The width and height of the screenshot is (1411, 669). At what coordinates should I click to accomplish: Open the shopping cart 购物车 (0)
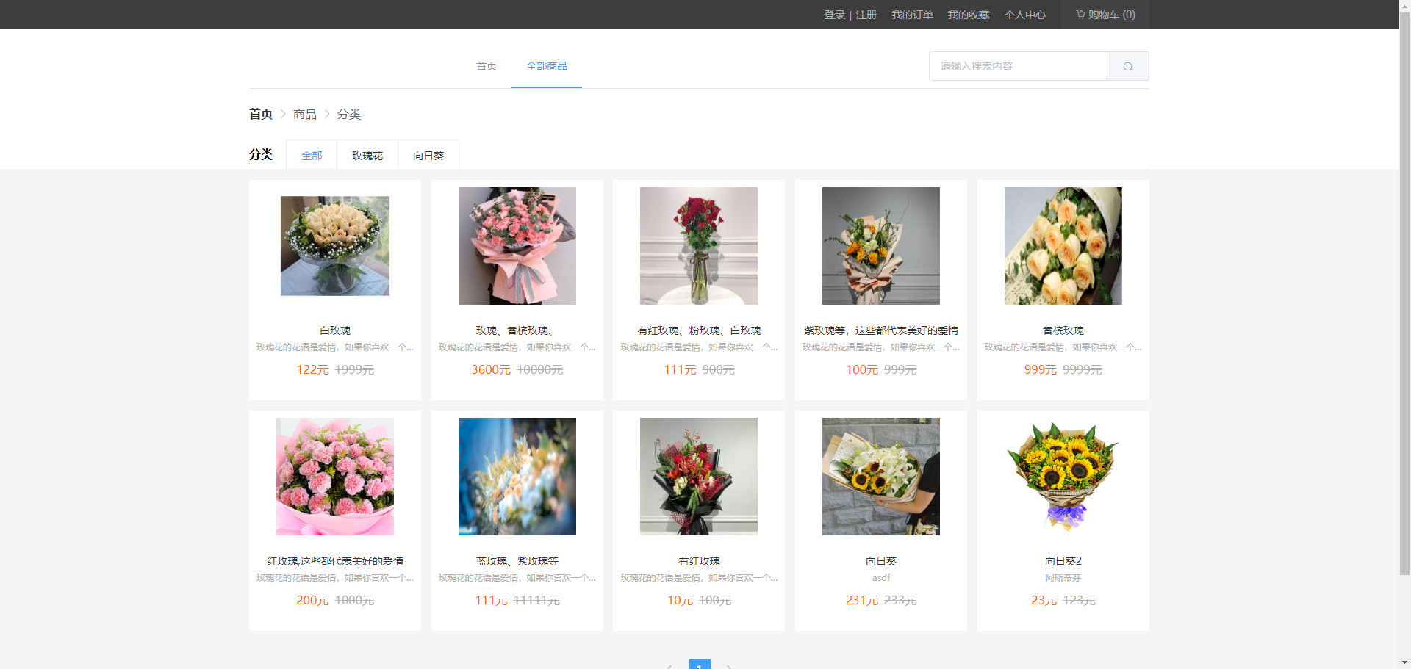coord(1105,15)
